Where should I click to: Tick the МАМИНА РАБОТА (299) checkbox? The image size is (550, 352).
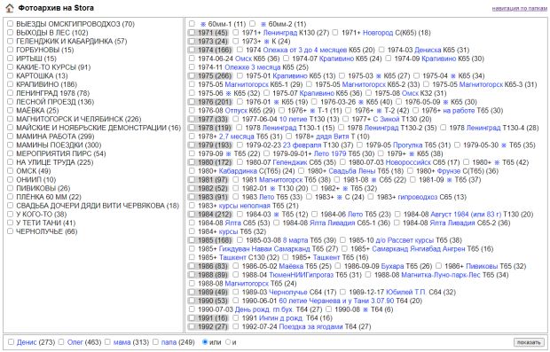point(10,136)
